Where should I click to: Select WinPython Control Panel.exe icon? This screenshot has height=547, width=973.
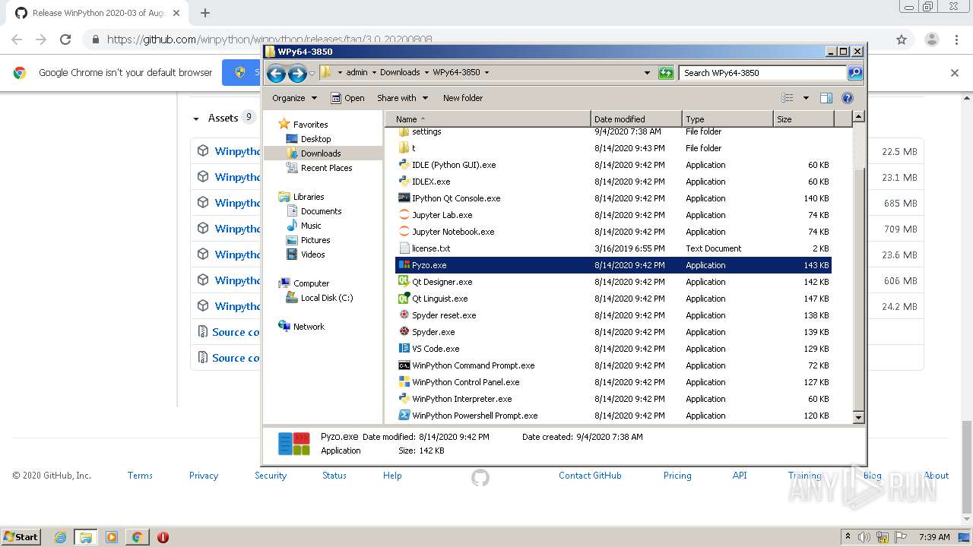(x=404, y=382)
